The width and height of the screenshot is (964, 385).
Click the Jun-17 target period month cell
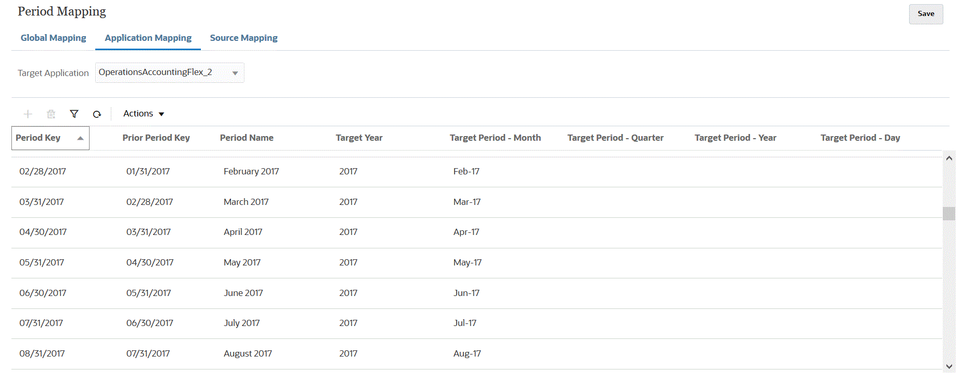tap(466, 293)
